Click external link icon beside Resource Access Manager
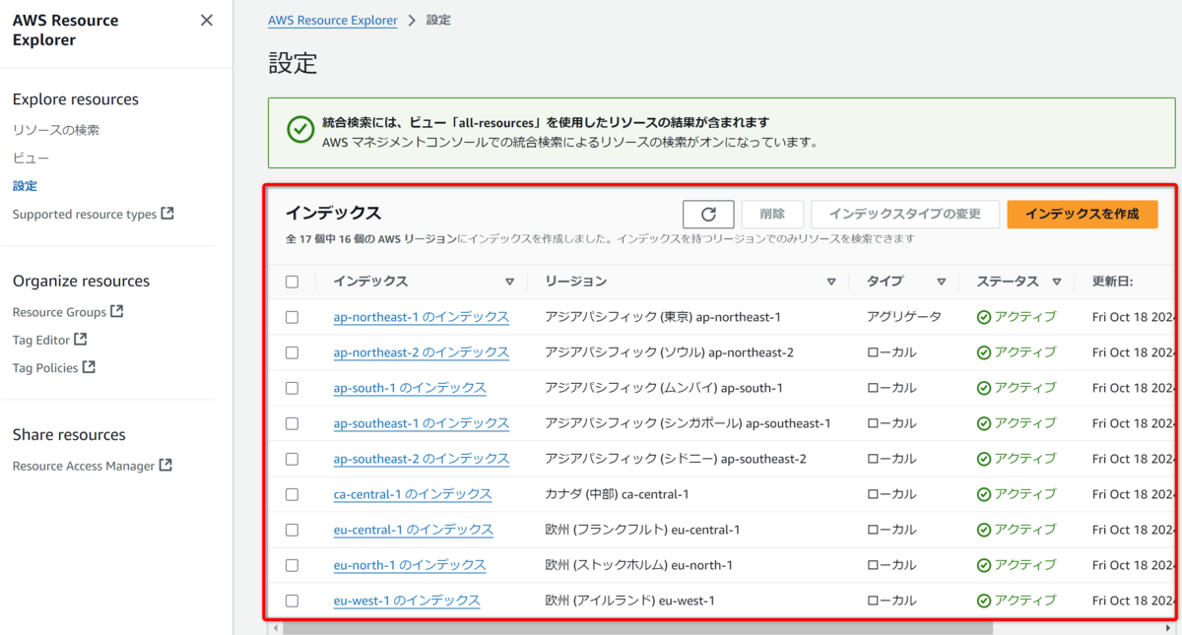Image resolution: width=1182 pixels, height=635 pixels. pos(165,465)
